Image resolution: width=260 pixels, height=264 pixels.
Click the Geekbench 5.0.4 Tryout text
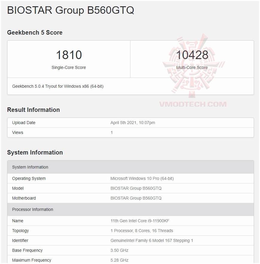click(x=58, y=86)
